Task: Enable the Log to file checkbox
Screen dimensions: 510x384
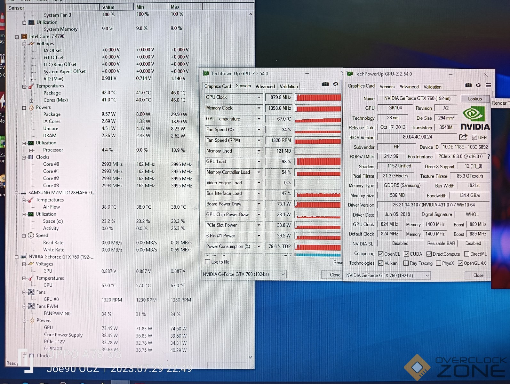Action: [208, 262]
